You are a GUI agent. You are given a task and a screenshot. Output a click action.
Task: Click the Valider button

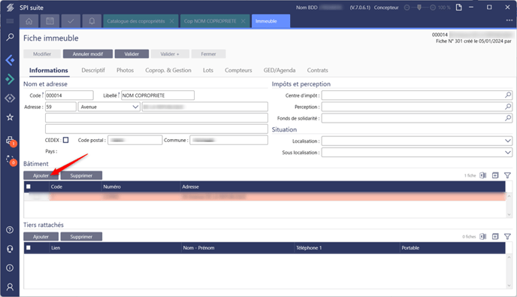tap(132, 54)
